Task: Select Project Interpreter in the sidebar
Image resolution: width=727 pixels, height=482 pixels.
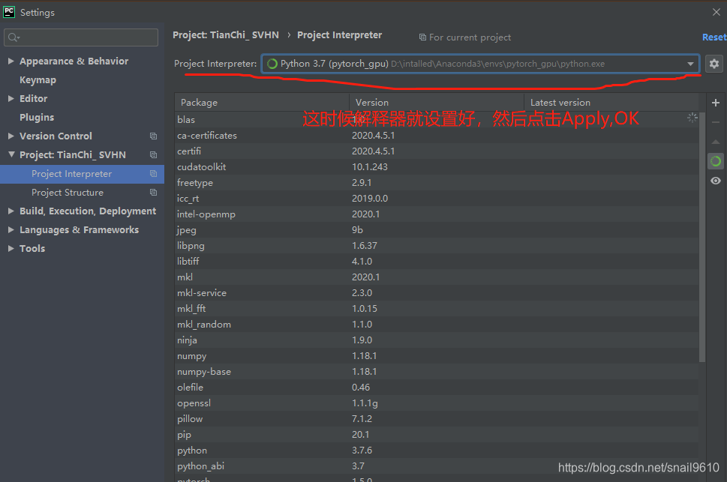Action: (x=82, y=174)
